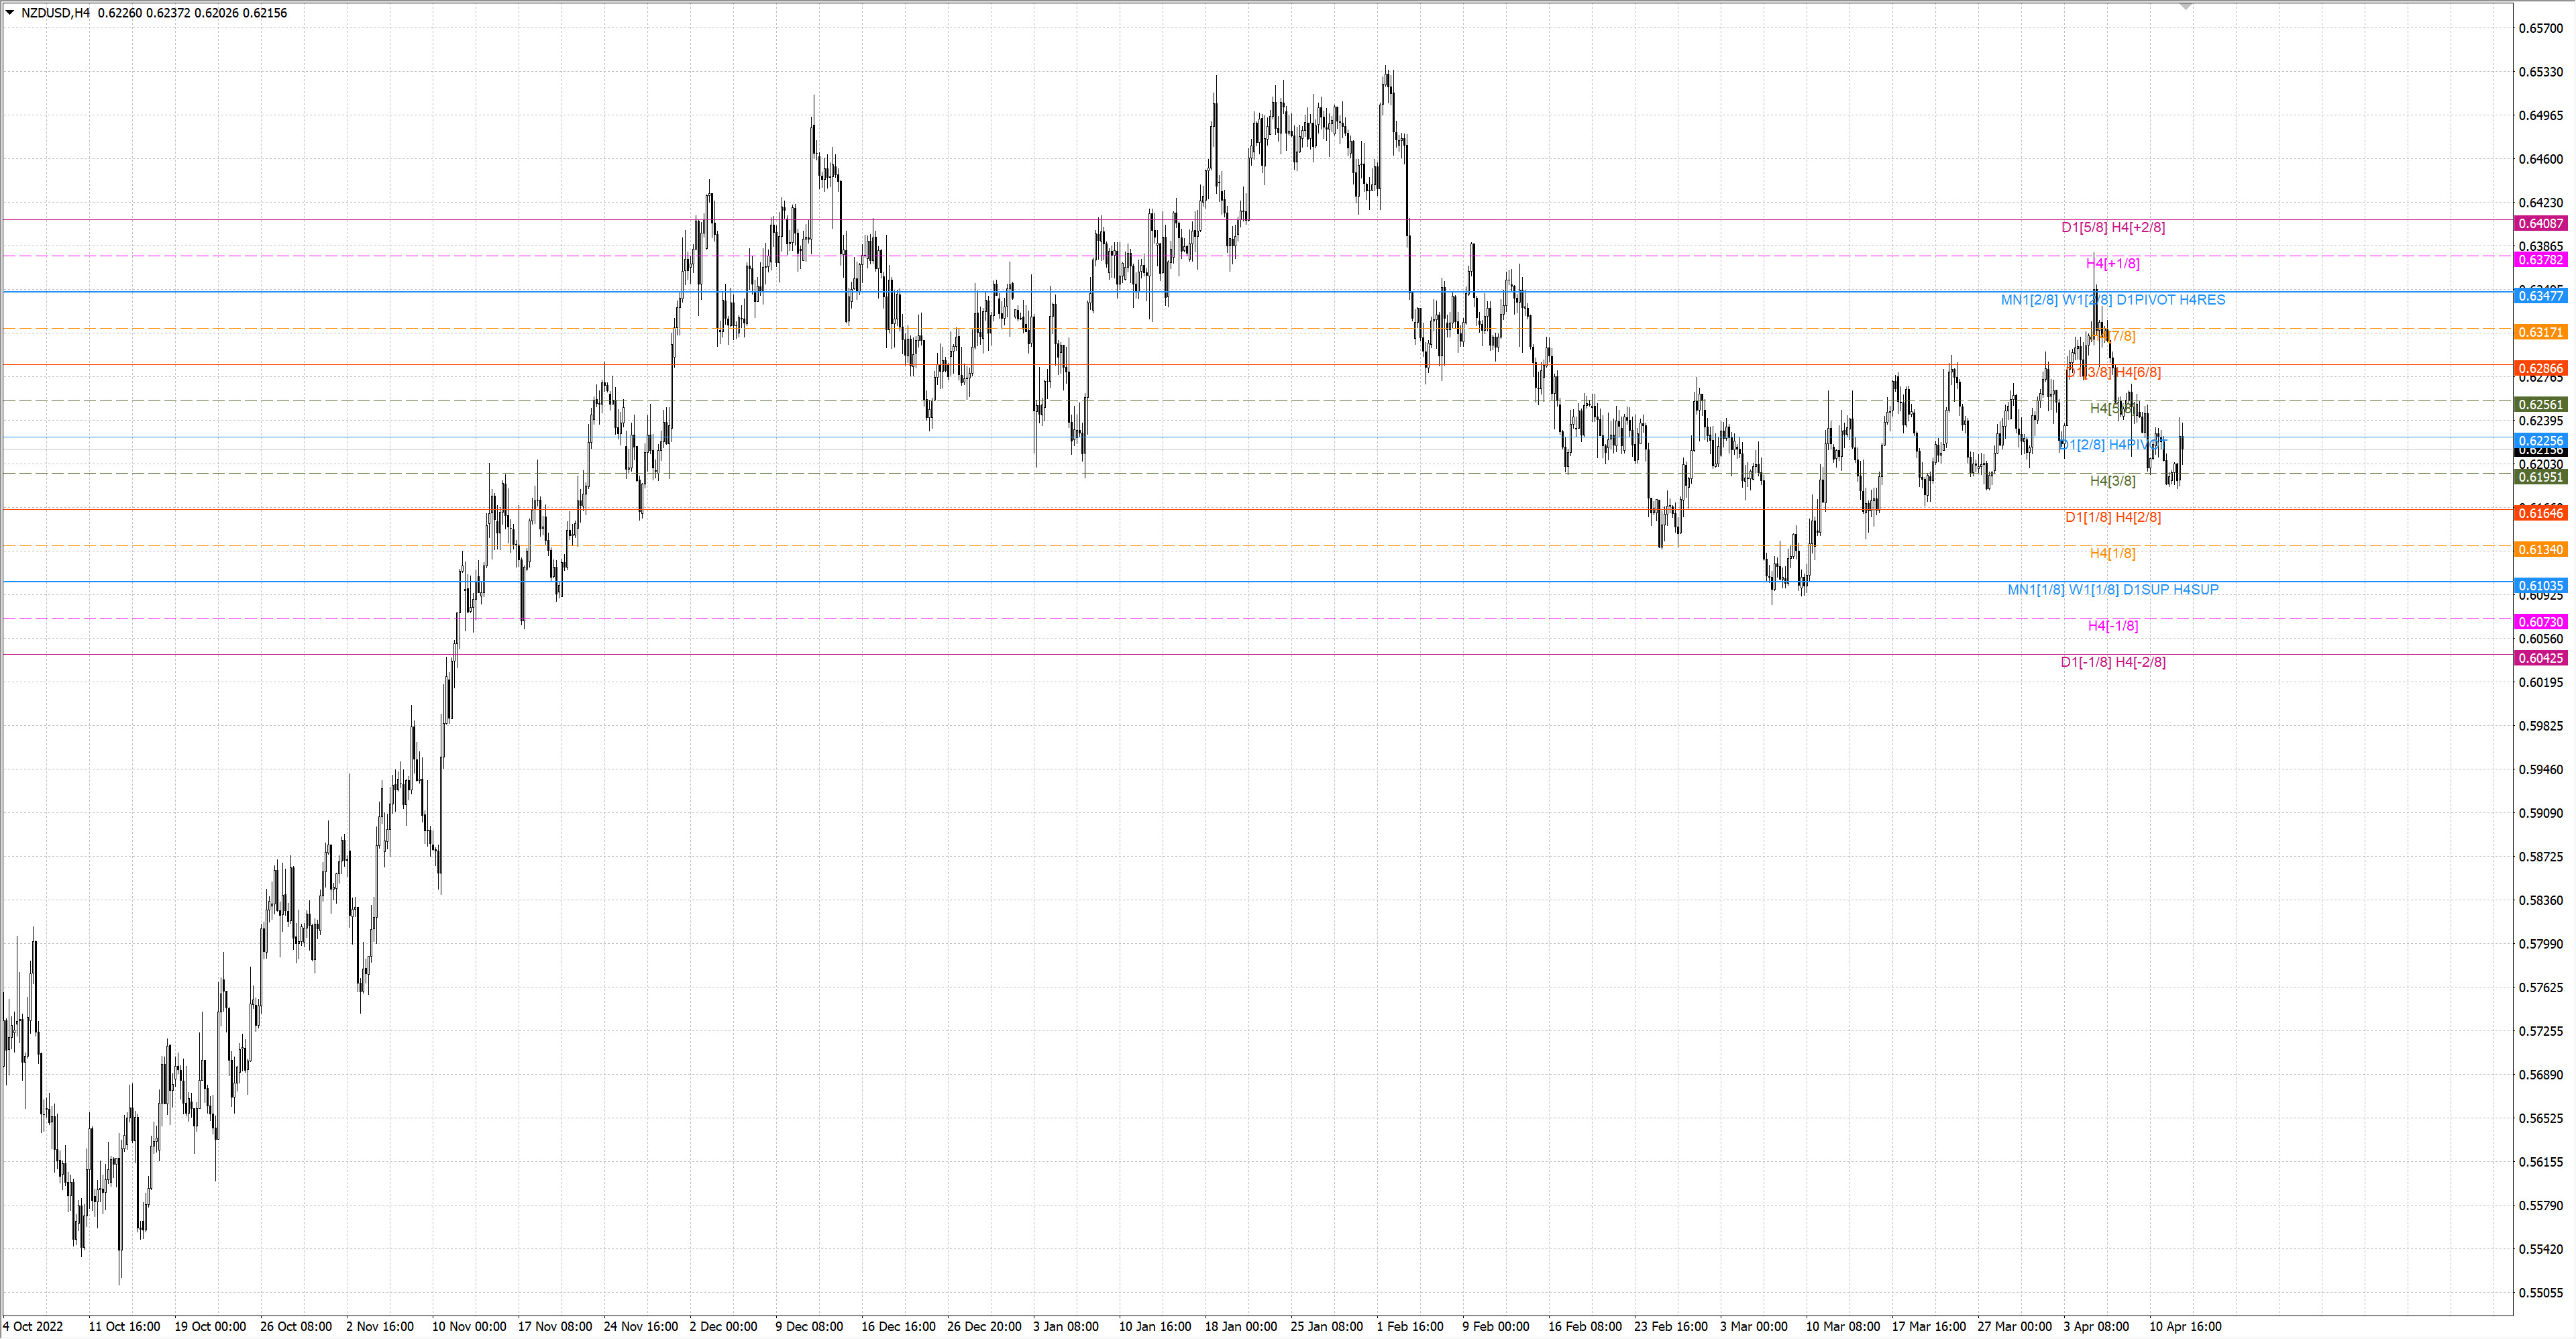The image size is (2576, 1339).
Task: Click the 0.61951 green price tag
Action: [x=2541, y=477]
